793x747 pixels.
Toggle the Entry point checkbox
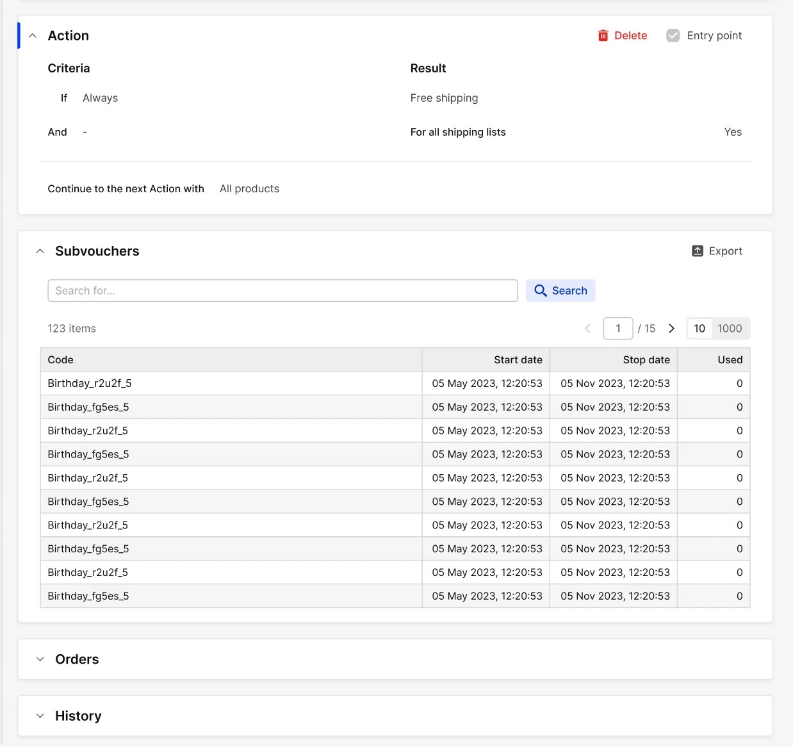673,36
